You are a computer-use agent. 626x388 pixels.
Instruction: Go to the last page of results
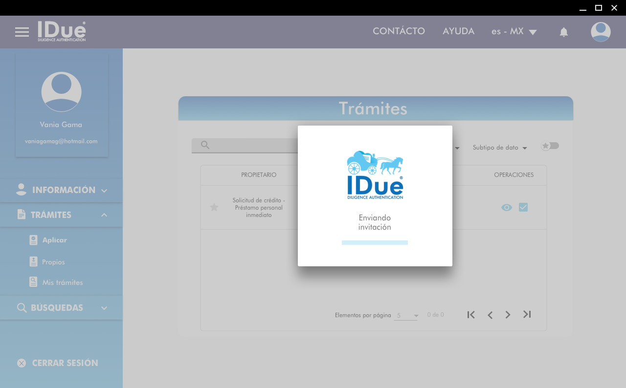527,315
